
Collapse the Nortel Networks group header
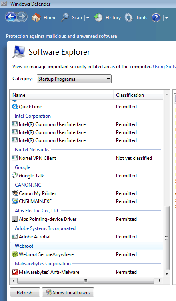click(32, 150)
